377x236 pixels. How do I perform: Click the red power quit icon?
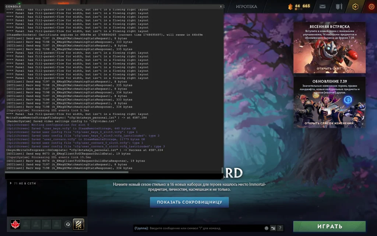[371, 7]
